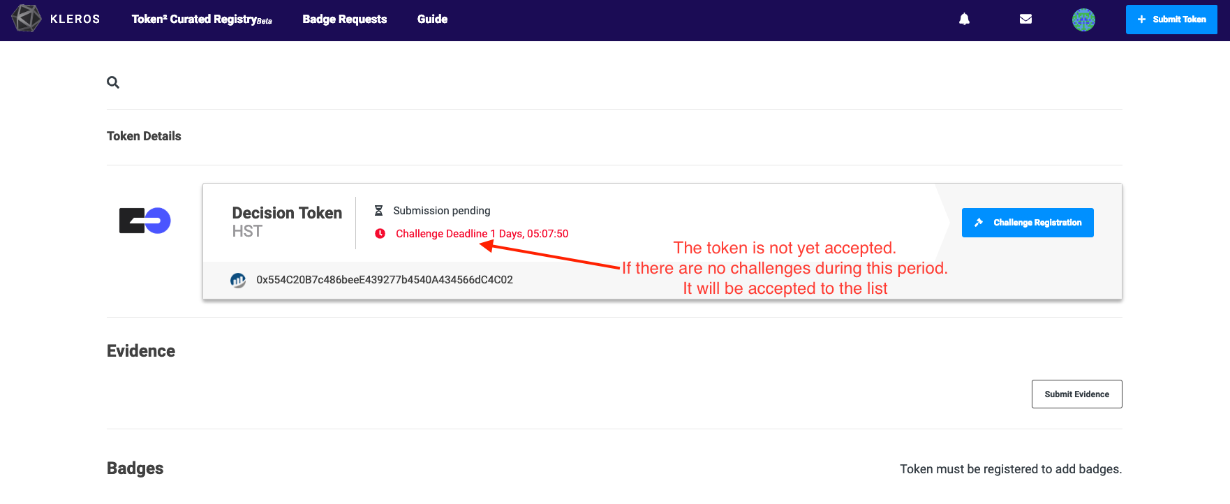Image resolution: width=1230 pixels, height=504 pixels.
Task: Click the Kleros logo icon
Action: [27, 19]
